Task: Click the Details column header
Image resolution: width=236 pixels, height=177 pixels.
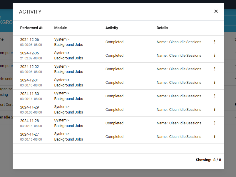Action: tap(162, 28)
